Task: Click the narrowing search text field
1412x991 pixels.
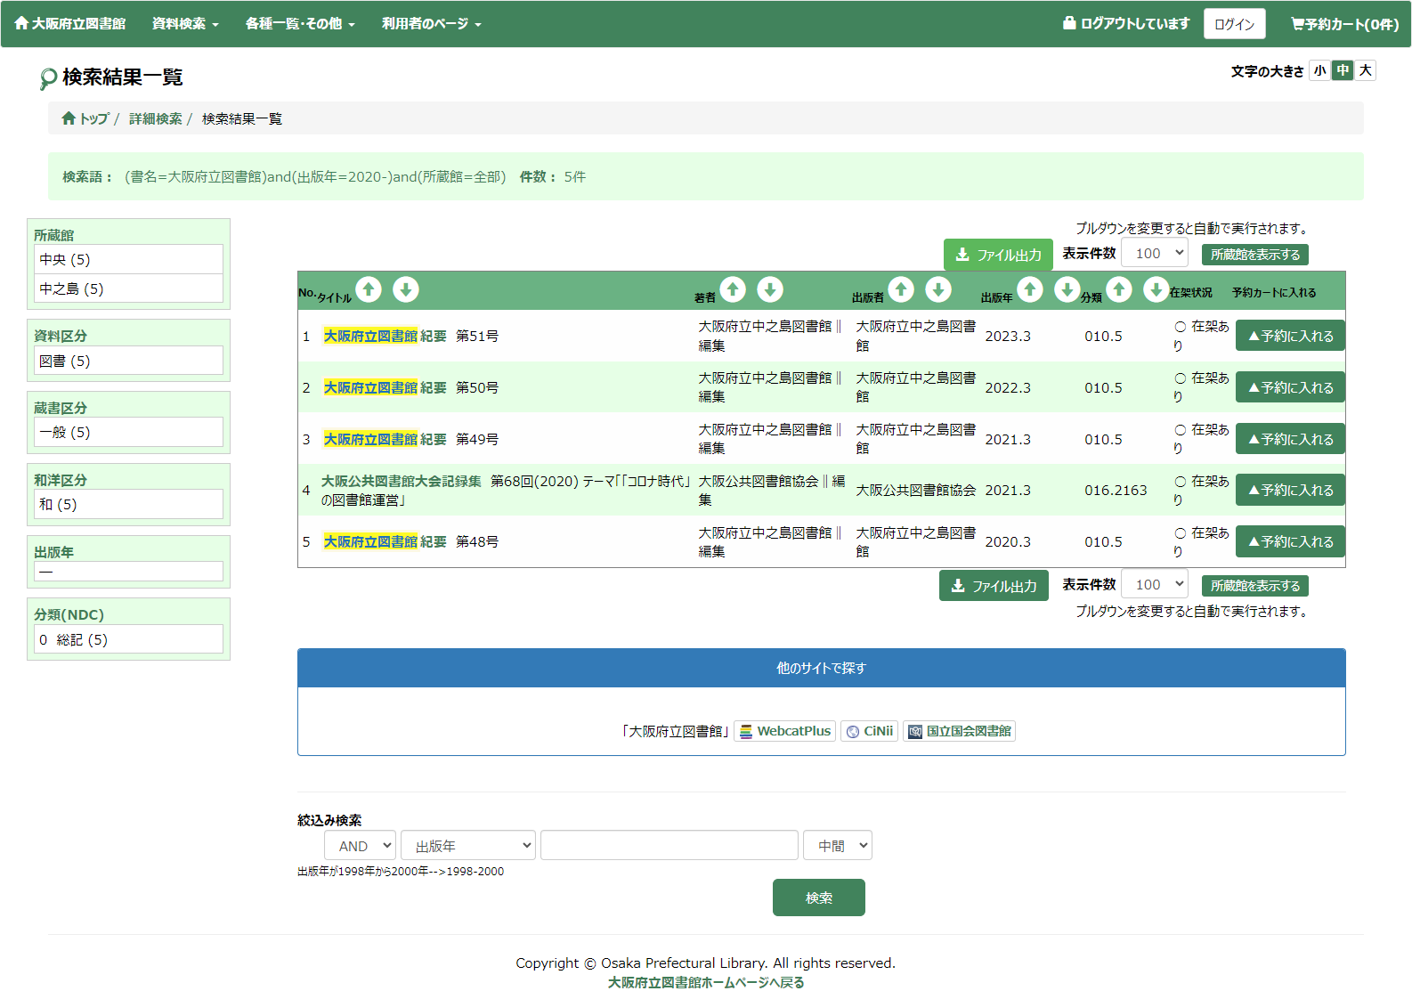Action: [669, 846]
